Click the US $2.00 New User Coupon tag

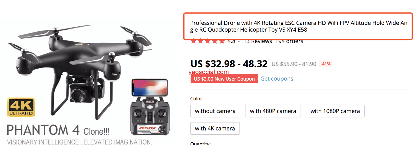pyautogui.click(x=224, y=79)
